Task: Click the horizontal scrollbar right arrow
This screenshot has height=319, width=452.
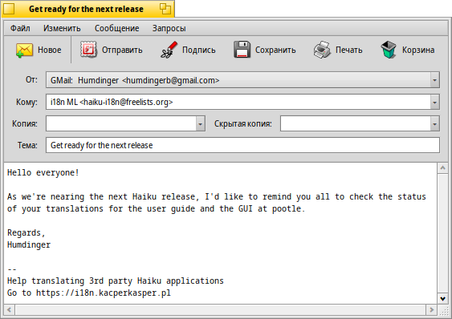Action: coord(432,310)
